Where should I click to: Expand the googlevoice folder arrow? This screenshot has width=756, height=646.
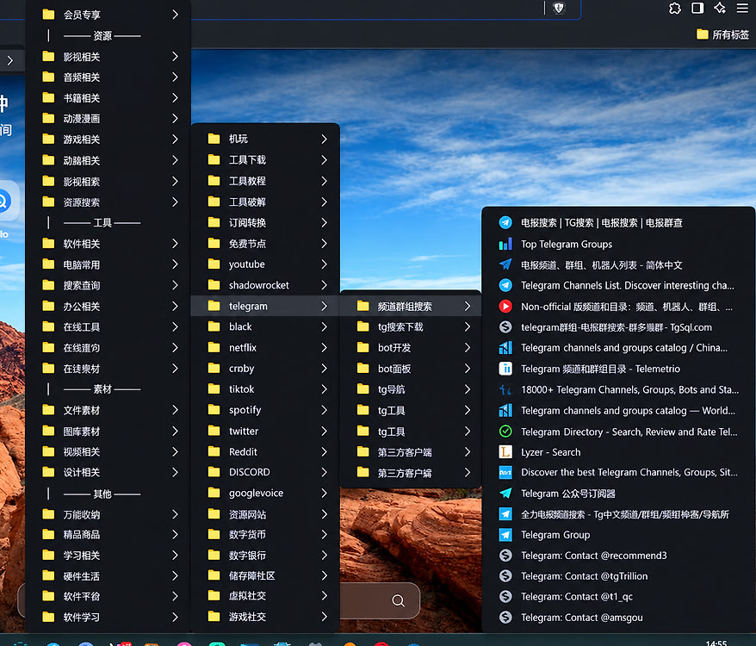tap(324, 493)
